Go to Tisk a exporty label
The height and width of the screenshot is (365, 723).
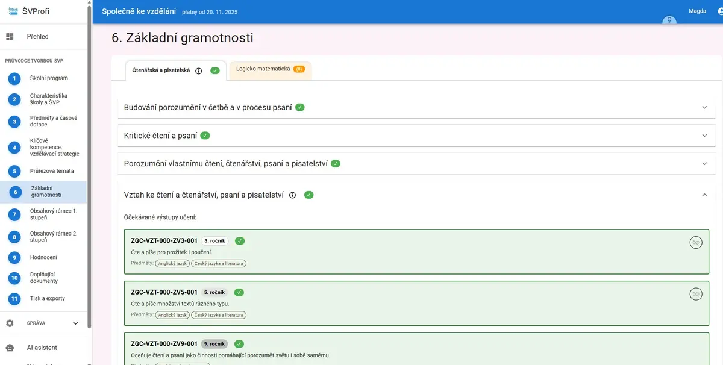(48, 299)
